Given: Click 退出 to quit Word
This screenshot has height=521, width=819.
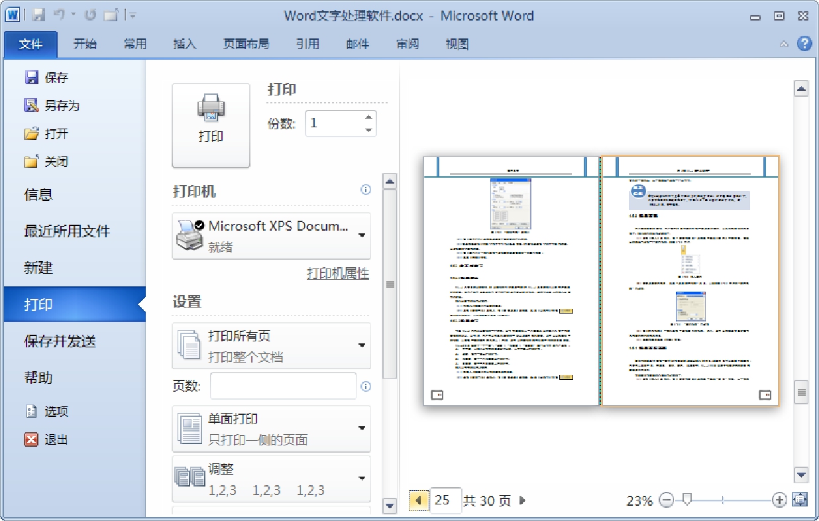Looking at the screenshot, I should coord(46,439).
